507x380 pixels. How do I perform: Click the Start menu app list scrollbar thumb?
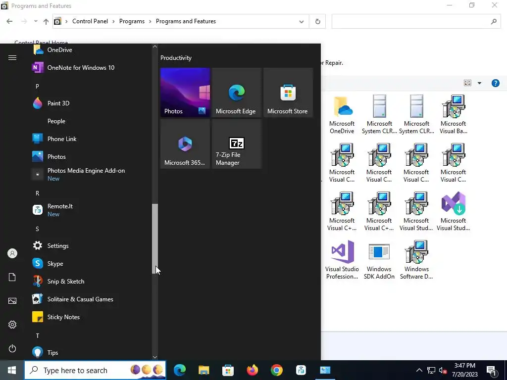pos(155,239)
